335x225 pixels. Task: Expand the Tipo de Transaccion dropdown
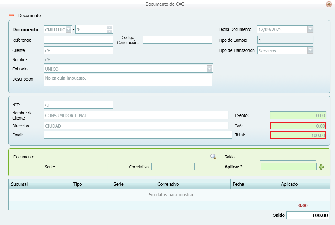(x=310, y=50)
